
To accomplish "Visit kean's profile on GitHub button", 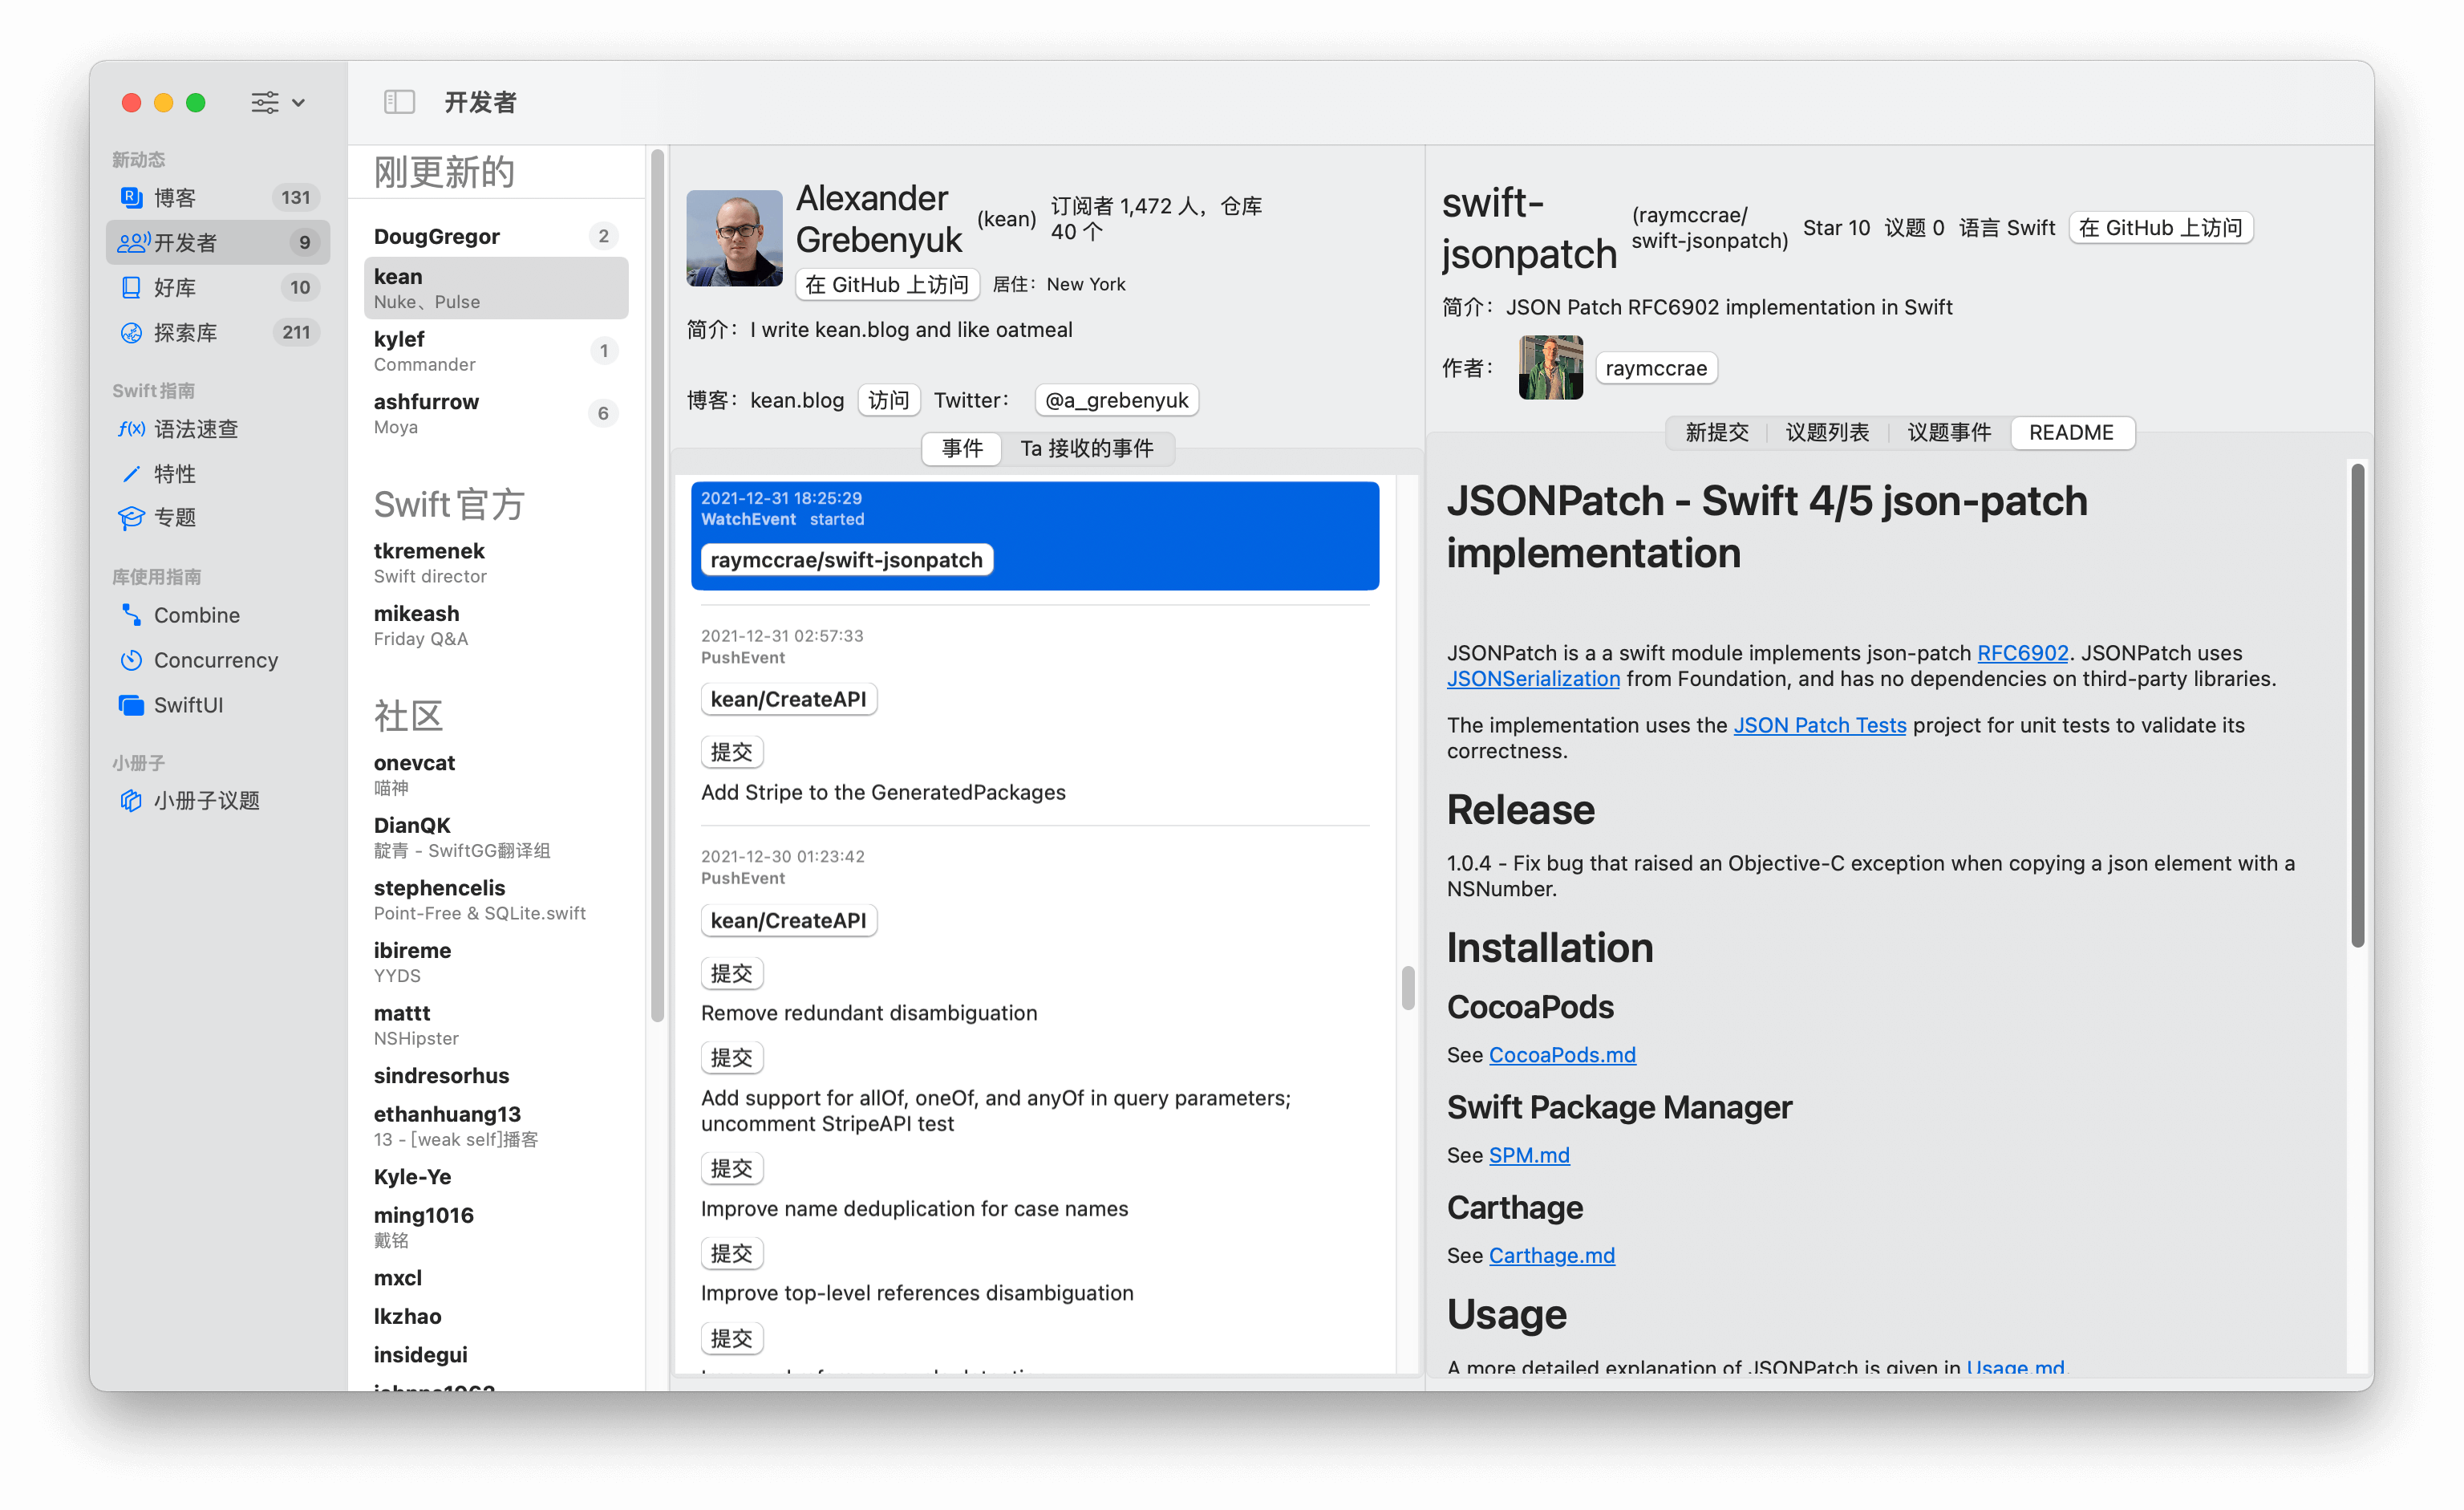I will coord(886,284).
